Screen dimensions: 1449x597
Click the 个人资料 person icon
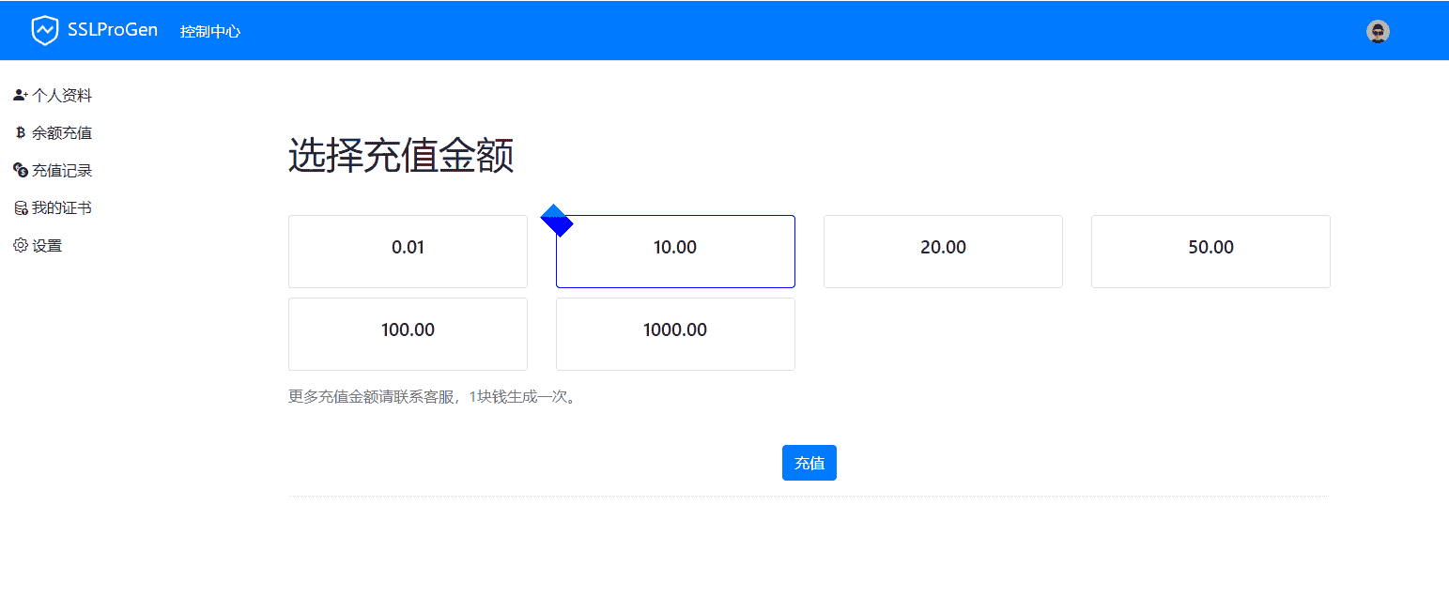21,96
